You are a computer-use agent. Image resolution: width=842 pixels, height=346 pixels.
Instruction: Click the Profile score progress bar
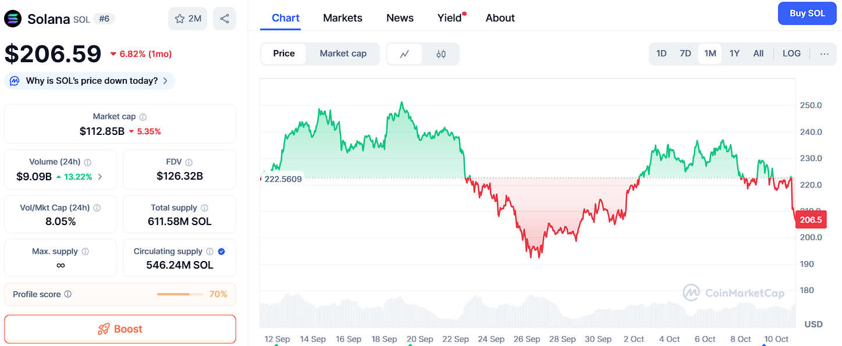coord(180,294)
